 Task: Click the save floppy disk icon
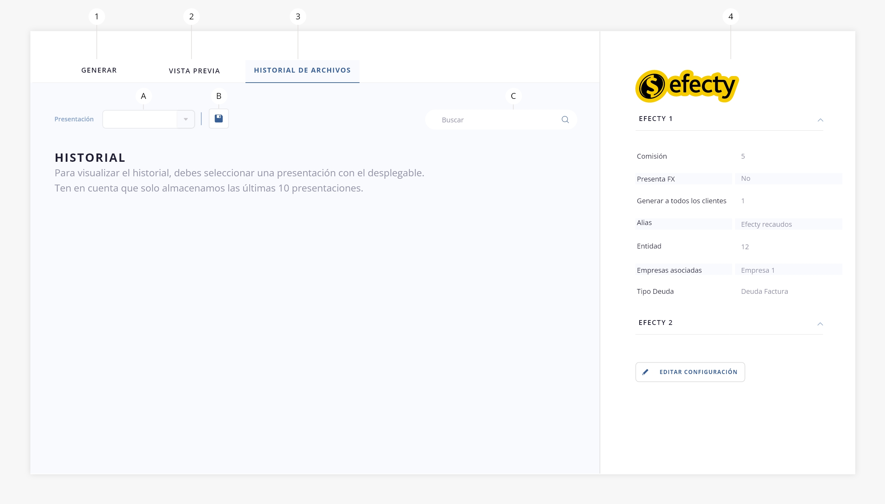218,119
